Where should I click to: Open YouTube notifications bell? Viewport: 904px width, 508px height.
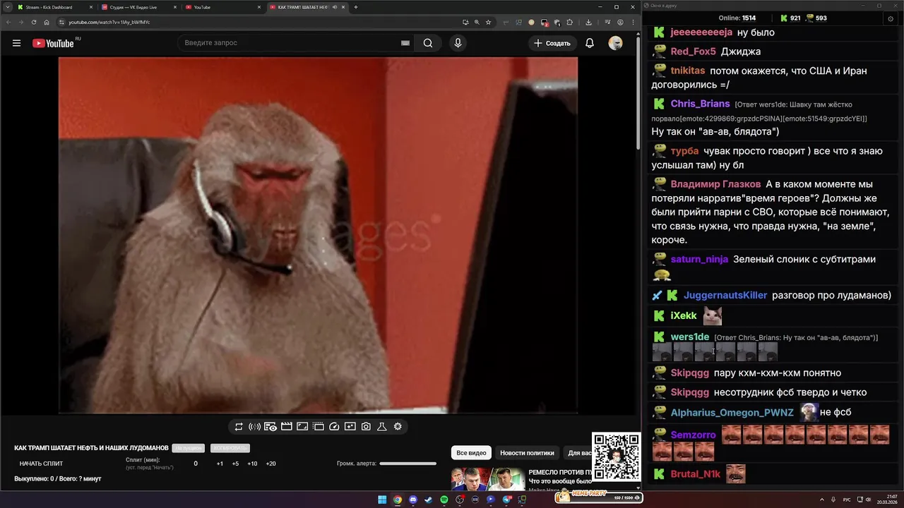pos(590,43)
